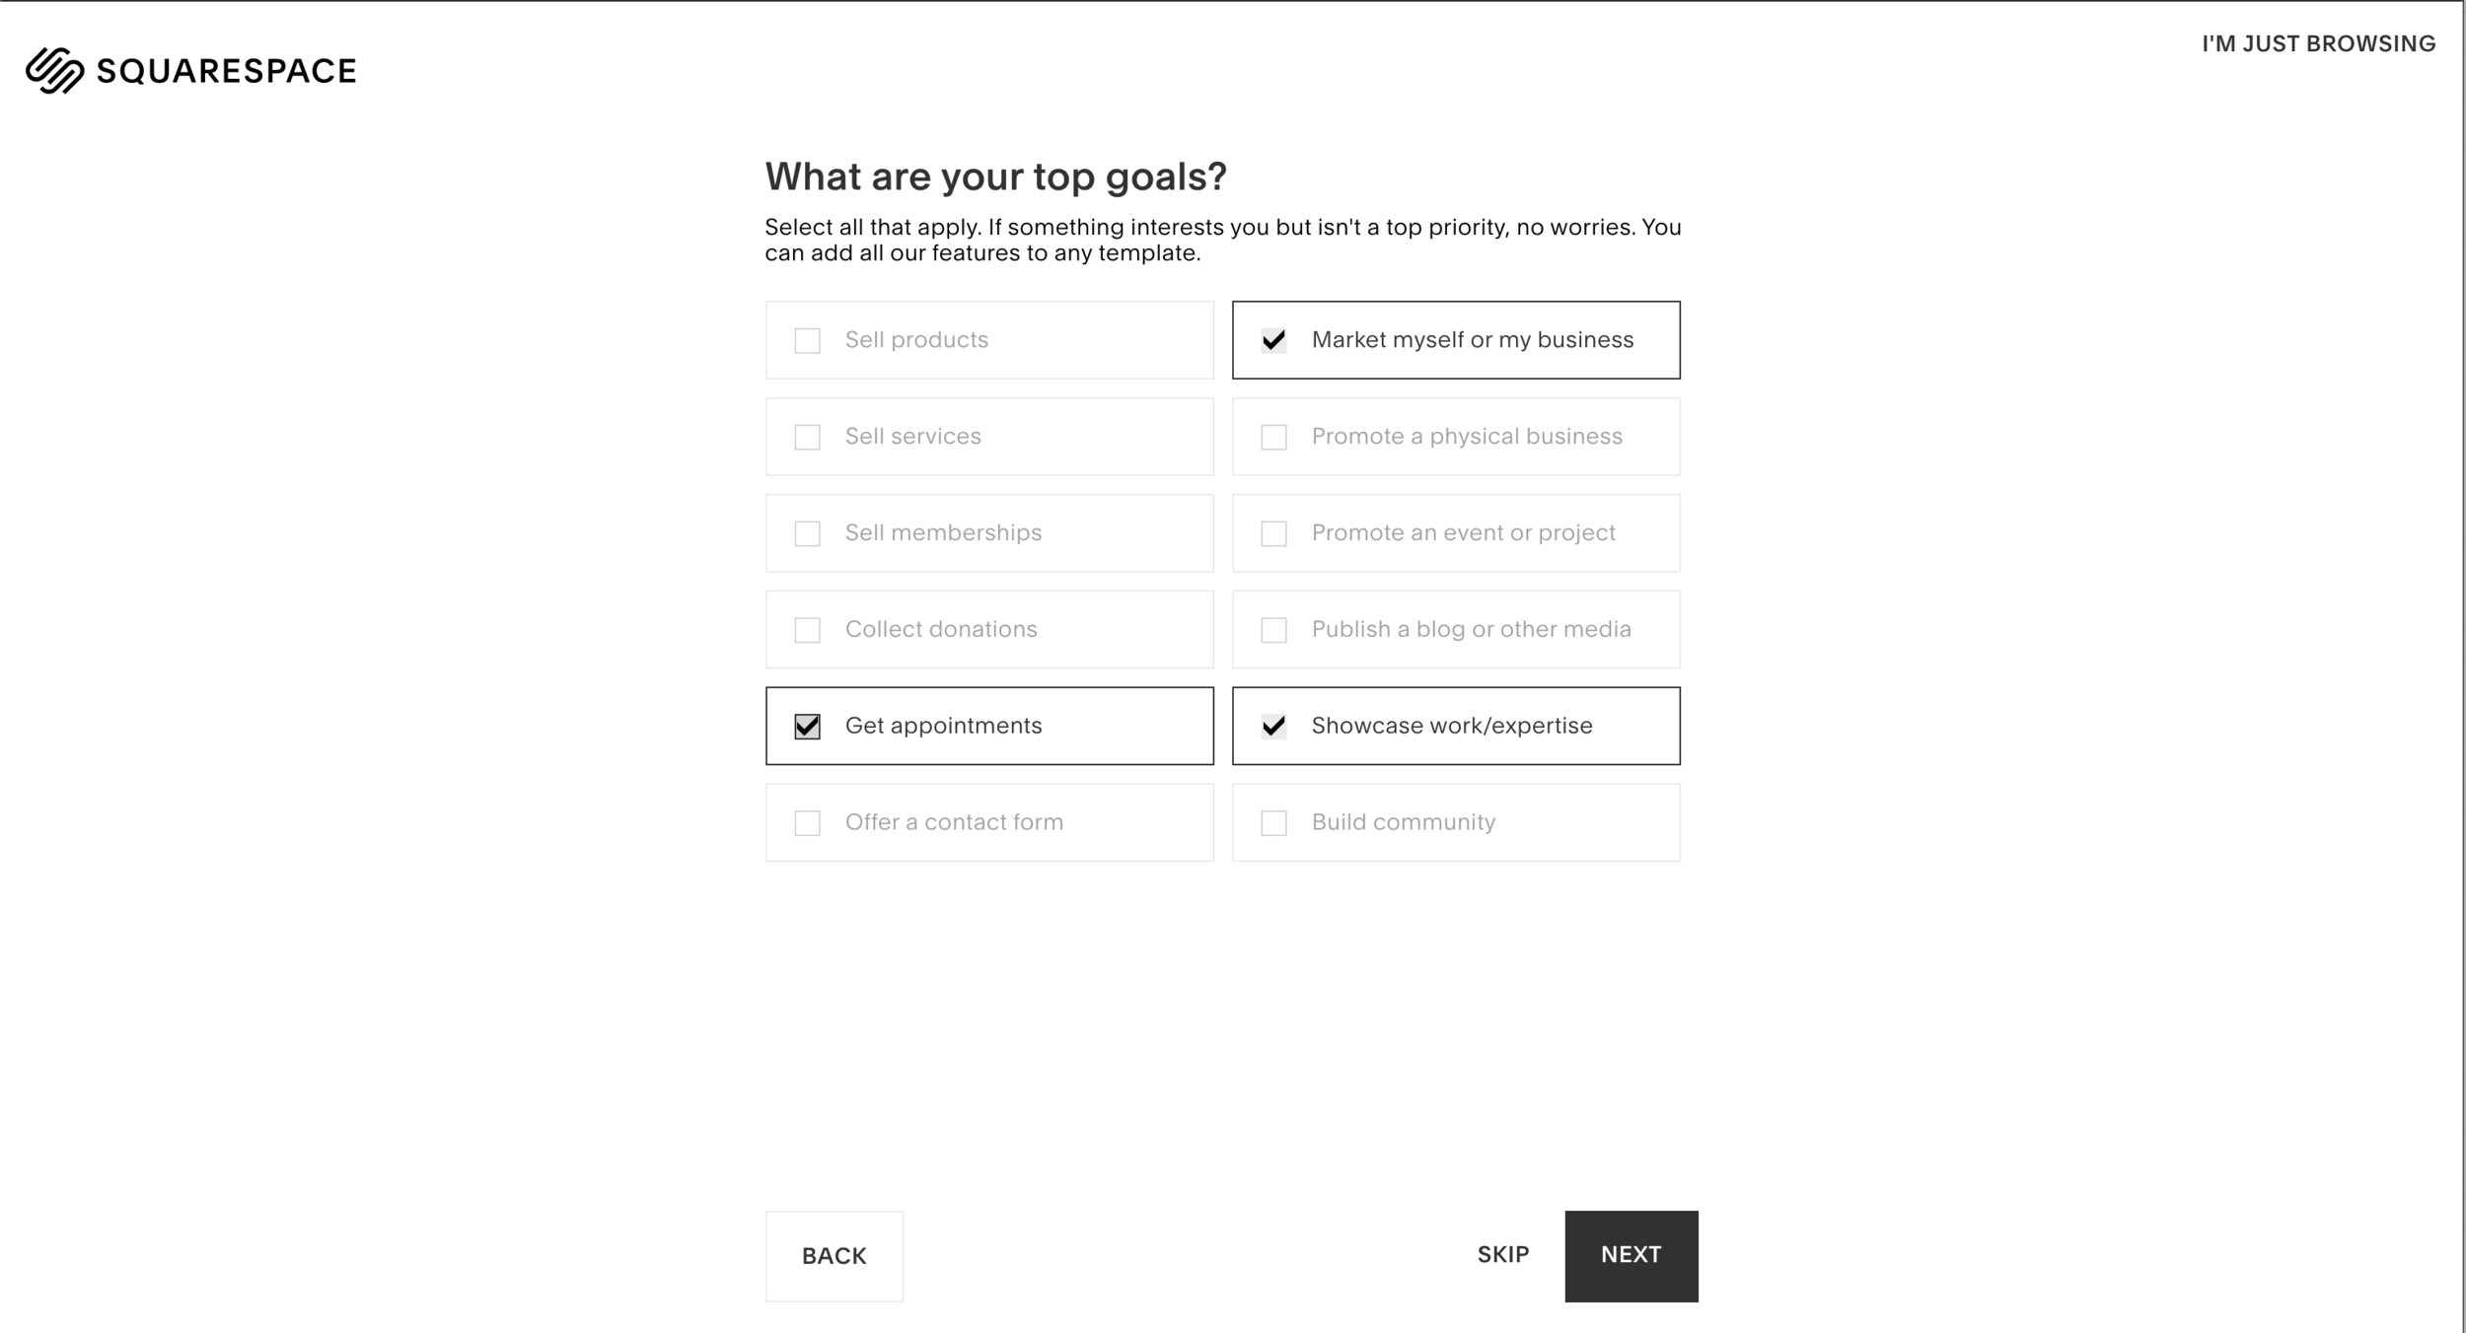The image size is (2466, 1333).
Task: Tick Promote a physical business
Action: (x=1273, y=437)
